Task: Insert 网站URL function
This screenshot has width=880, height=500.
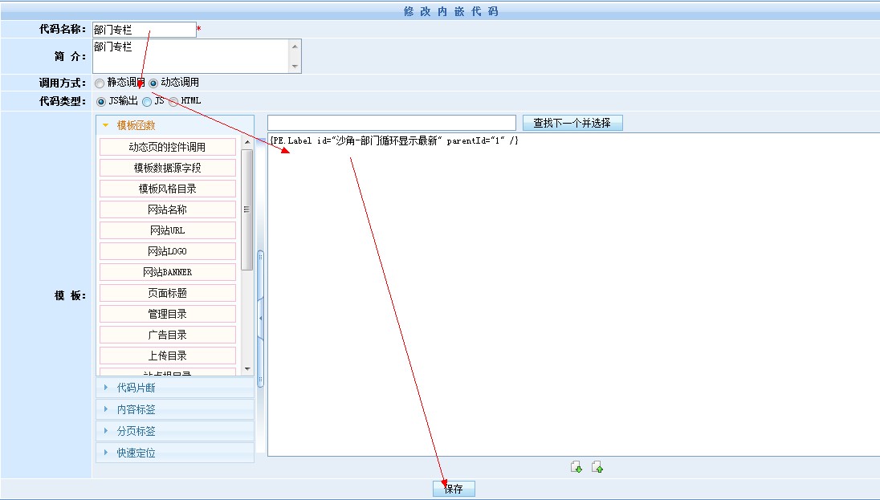Action: tap(168, 230)
